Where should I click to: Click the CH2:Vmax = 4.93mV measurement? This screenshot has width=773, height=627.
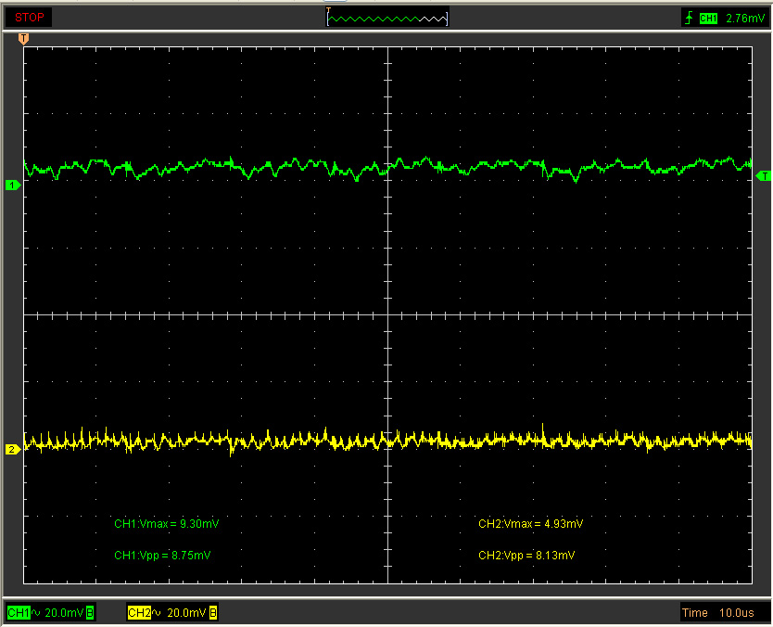(530, 524)
